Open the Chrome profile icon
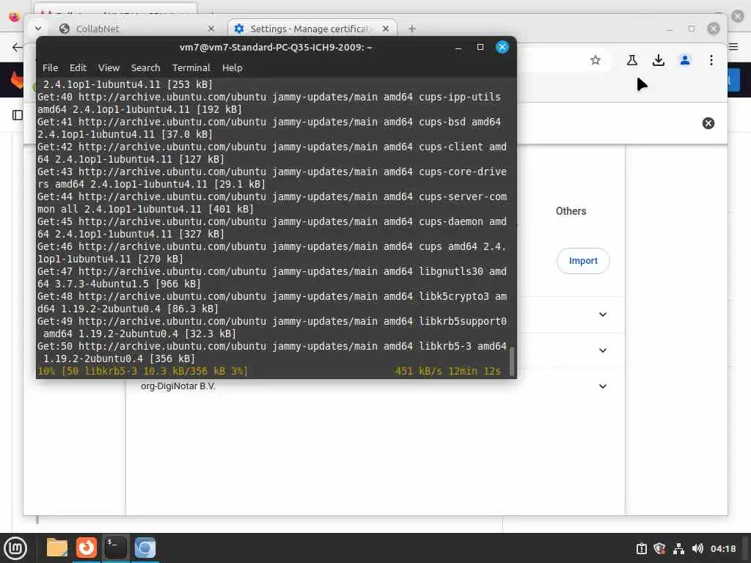 tap(685, 60)
